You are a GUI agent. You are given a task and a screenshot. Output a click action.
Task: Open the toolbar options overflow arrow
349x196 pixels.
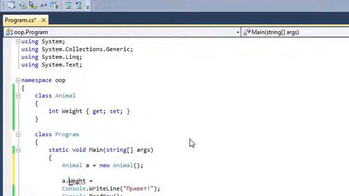(88, 7)
